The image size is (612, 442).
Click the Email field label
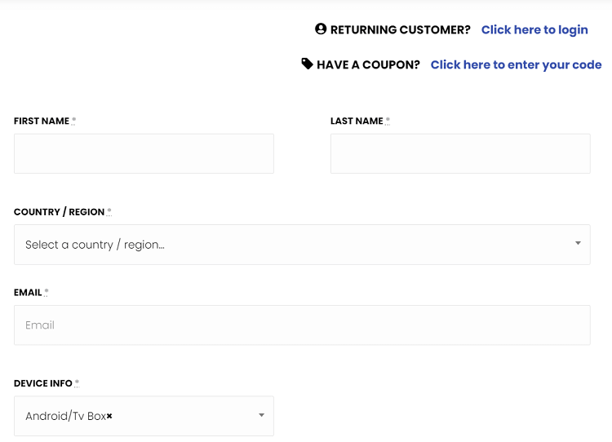[x=28, y=292]
